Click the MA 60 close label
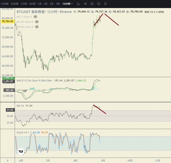The height and width of the screenshot is (163, 171). pyautogui.click(x=25, y=27)
